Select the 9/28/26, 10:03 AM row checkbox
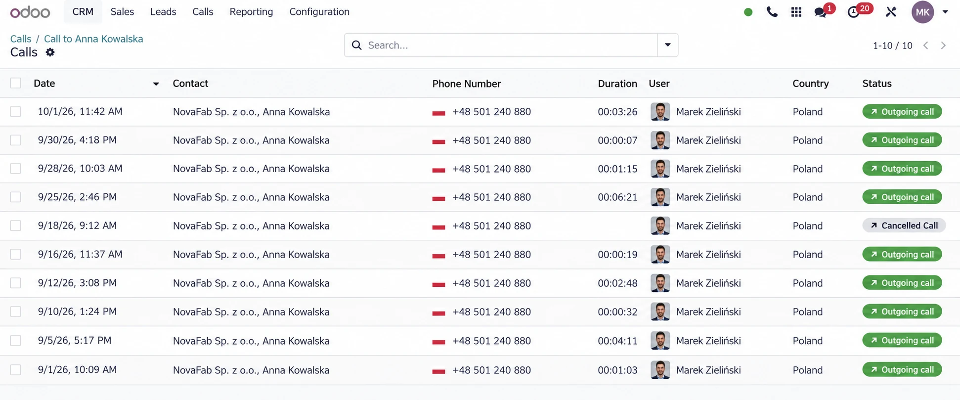 point(16,169)
